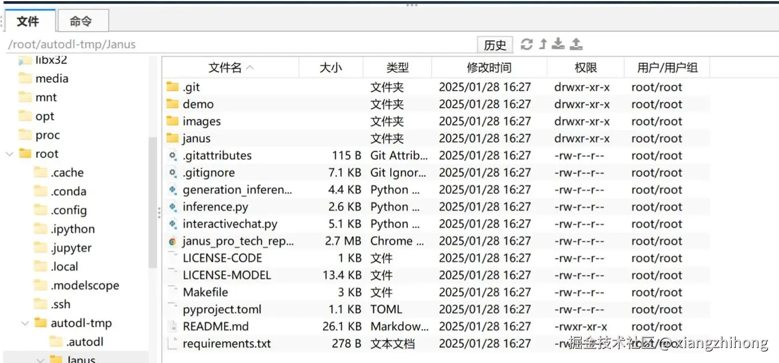779x363 pixels.
Task: Click the LICENSE-CODE file icon
Action: coord(173,258)
